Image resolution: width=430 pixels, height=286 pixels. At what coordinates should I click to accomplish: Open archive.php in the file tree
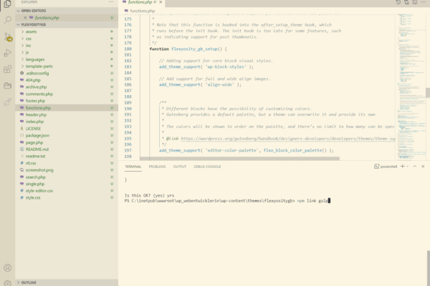(67, 87)
